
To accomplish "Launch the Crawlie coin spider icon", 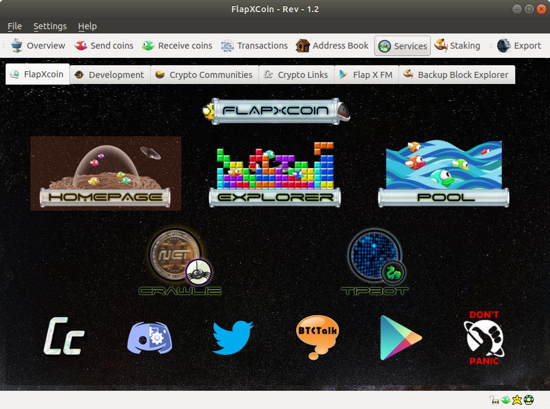I will pyautogui.click(x=180, y=261).
